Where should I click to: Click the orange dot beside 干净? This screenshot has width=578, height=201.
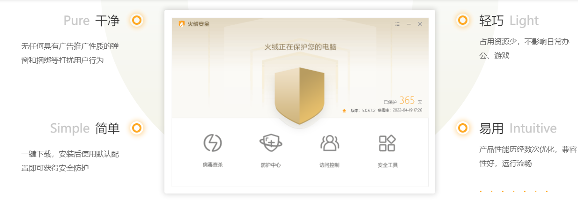(136, 20)
